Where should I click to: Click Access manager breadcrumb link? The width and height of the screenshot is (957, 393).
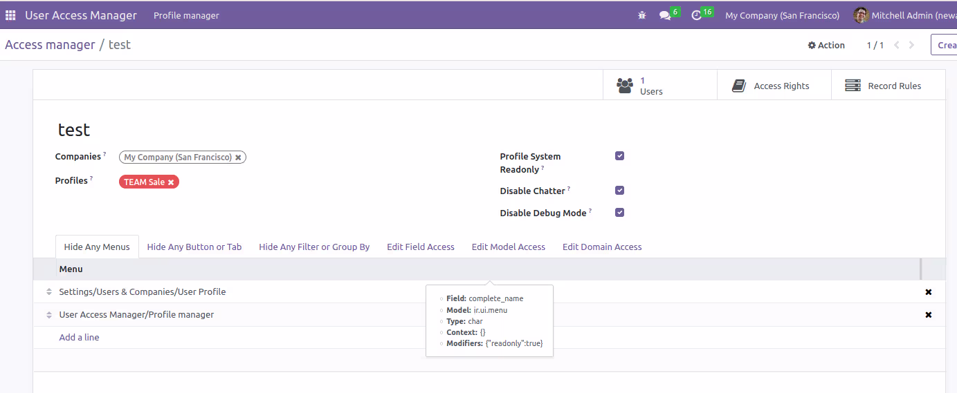[x=50, y=45]
